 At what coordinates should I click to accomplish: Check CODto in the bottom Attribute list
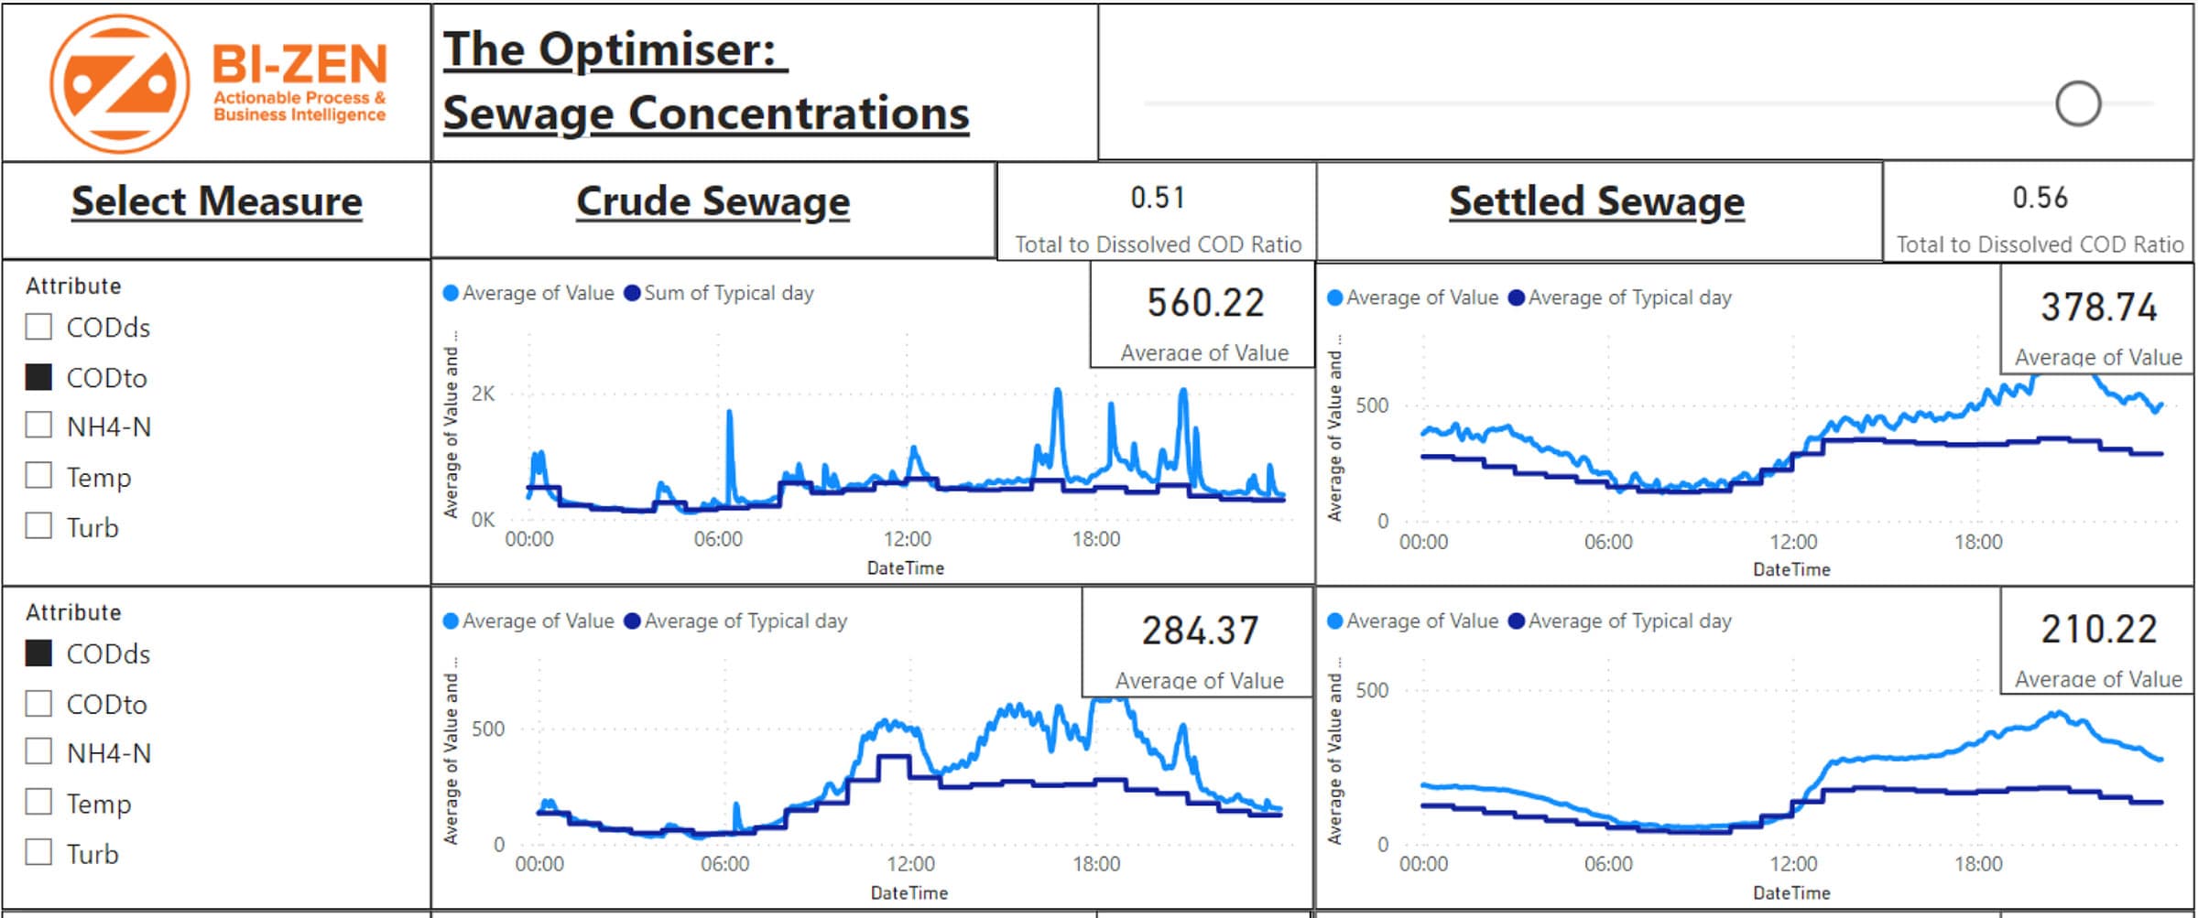coord(38,703)
